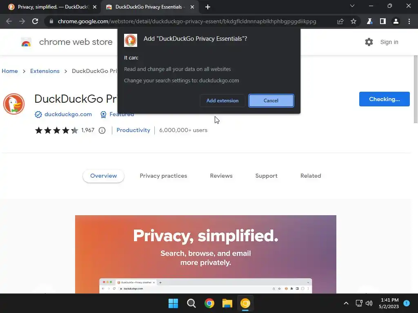This screenshot has height=313, width=418.
Task: Open the Chrome Canary taskbar icon
Action: point(245,303)
